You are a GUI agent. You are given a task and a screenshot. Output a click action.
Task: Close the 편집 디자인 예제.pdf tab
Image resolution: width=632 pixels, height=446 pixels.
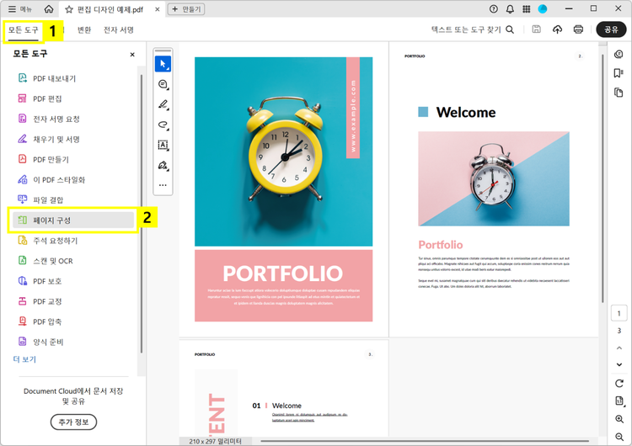click(x=158, y=9)
